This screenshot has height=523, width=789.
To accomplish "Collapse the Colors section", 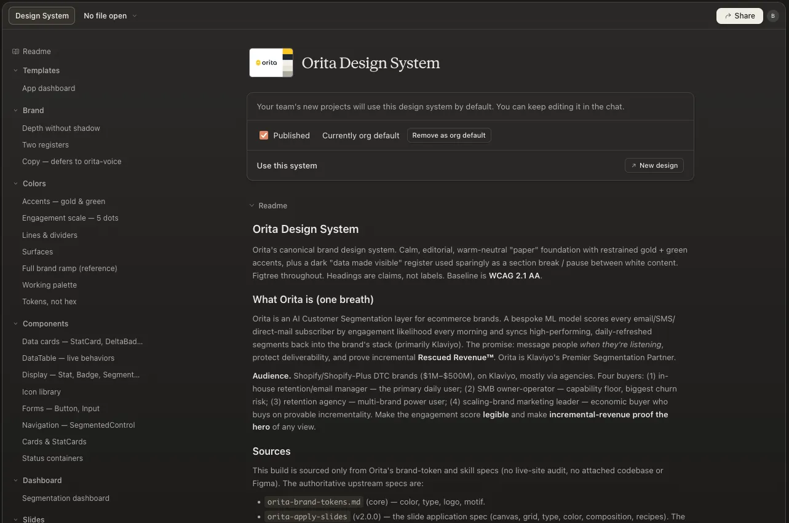I will (x=15, y=184).
